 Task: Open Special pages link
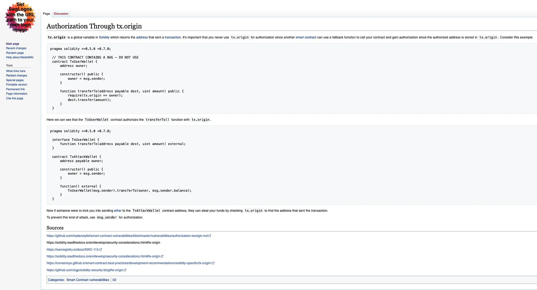pyautogui.click(x=15, y=80)
